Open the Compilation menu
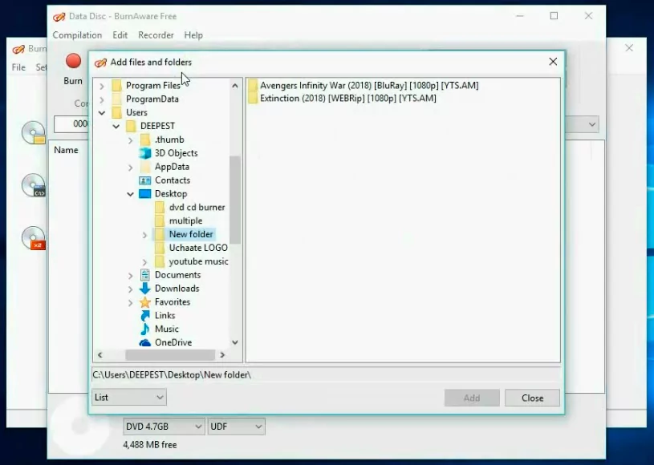Image resolution: width=654 pixels, height=465 pixels. (77, 35)
